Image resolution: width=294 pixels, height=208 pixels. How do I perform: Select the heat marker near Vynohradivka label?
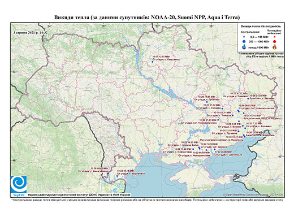(x=108, y=174)
